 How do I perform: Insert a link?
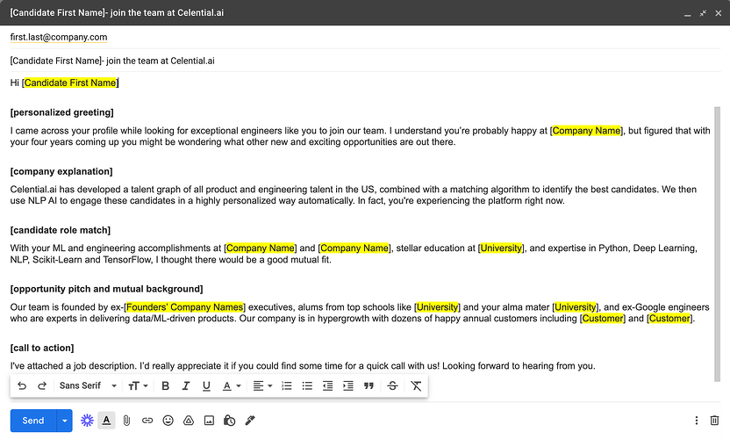(147, 421)
